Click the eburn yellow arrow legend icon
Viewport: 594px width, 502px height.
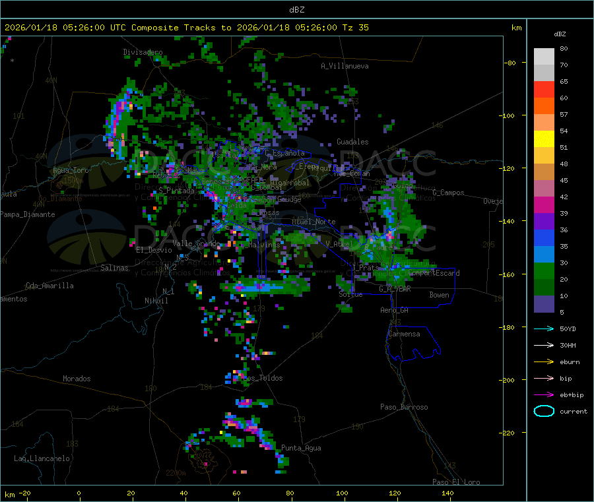[x=544, y=362]
